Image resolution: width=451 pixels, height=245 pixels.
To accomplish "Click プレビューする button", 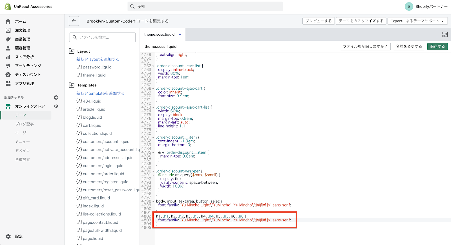I will coord(319,21).
